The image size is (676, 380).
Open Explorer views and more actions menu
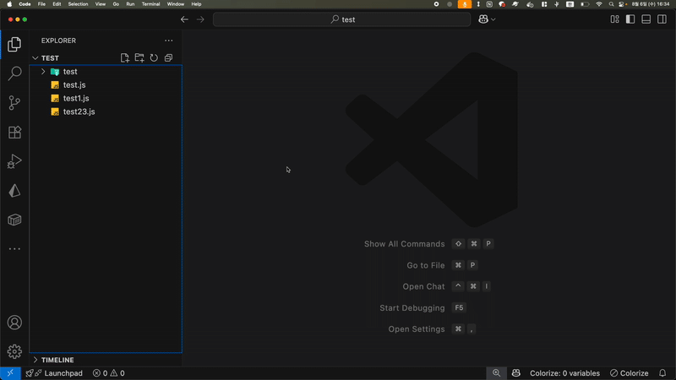168,41
